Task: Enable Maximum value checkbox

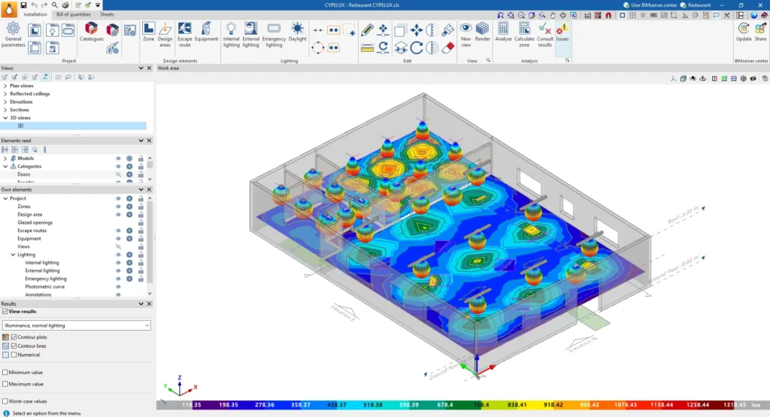Action: point(5,384)
